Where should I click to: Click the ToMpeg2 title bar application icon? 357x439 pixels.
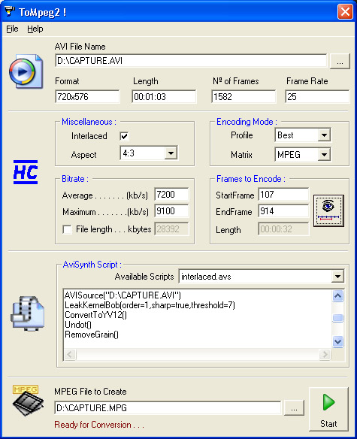tap(10, 11)
